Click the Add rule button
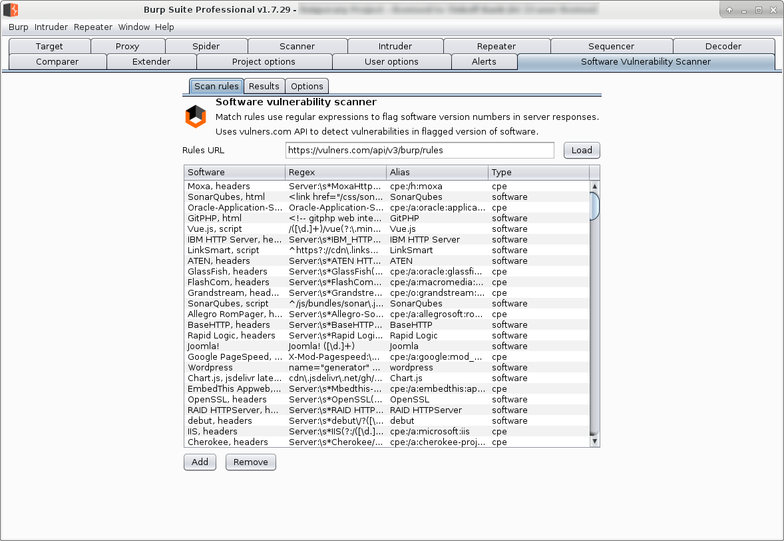Image resolution: width=784 pixels, height=541 pixels. [x=200, y=462]
